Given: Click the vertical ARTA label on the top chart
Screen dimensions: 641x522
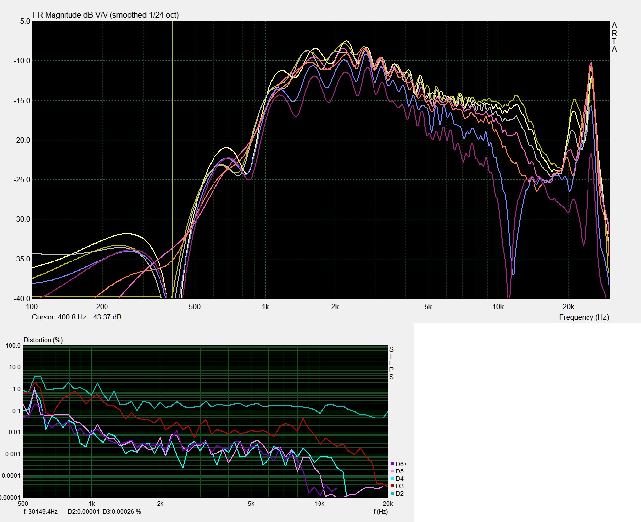Looking at the screenshot, I should coord(614,37).
